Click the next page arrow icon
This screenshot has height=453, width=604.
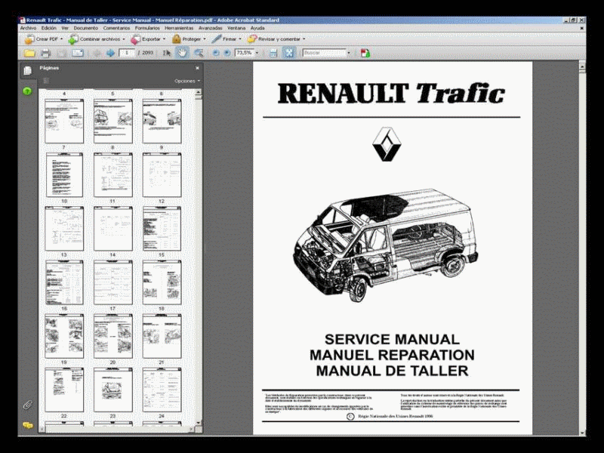tap(110, 53)
